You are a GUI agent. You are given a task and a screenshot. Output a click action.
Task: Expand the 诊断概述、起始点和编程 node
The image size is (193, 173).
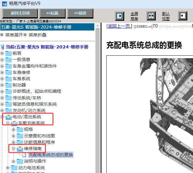coord(2,92)
